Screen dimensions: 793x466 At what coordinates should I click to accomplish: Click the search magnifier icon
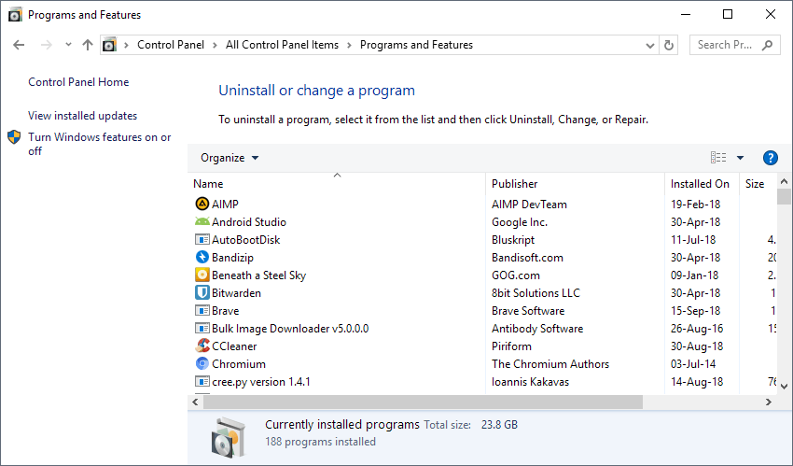[x=767, y=45]
